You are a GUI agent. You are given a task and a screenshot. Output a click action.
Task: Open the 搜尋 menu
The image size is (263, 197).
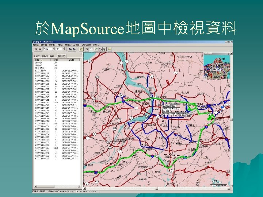point(52,45)
